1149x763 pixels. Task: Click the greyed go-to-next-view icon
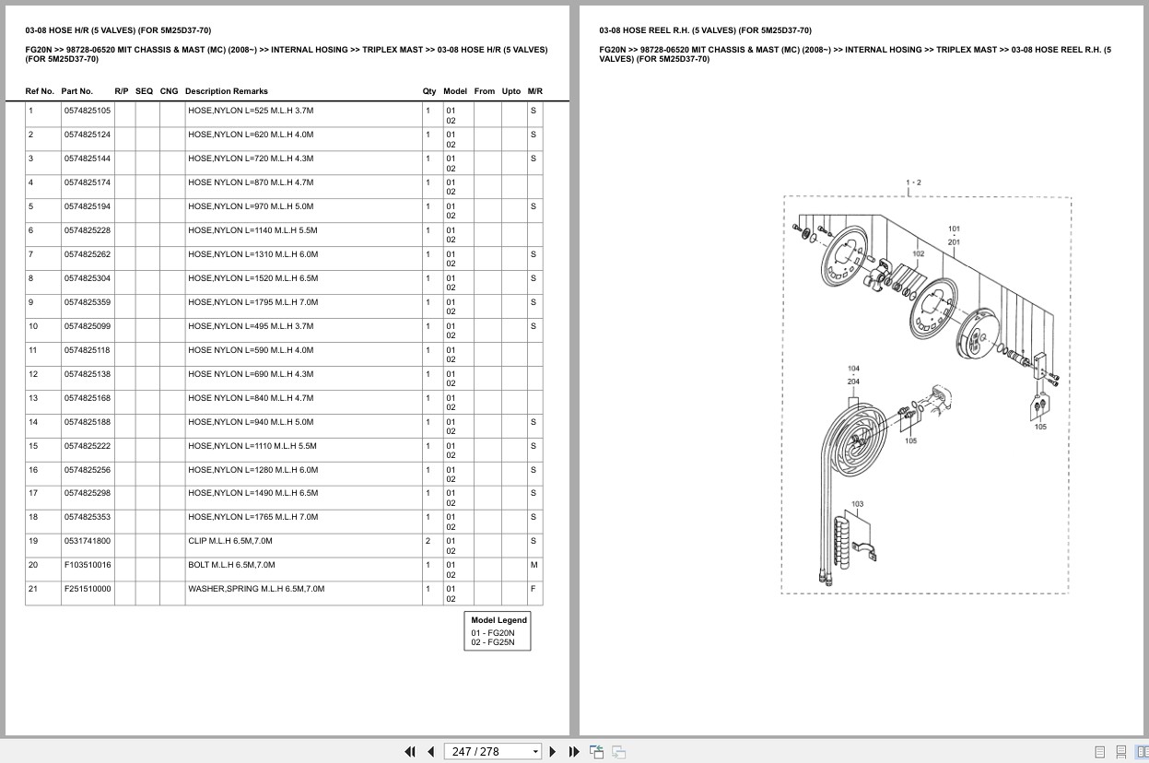[x=618, y=752]
